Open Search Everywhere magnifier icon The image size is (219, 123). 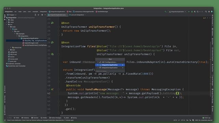click(206, 12)
